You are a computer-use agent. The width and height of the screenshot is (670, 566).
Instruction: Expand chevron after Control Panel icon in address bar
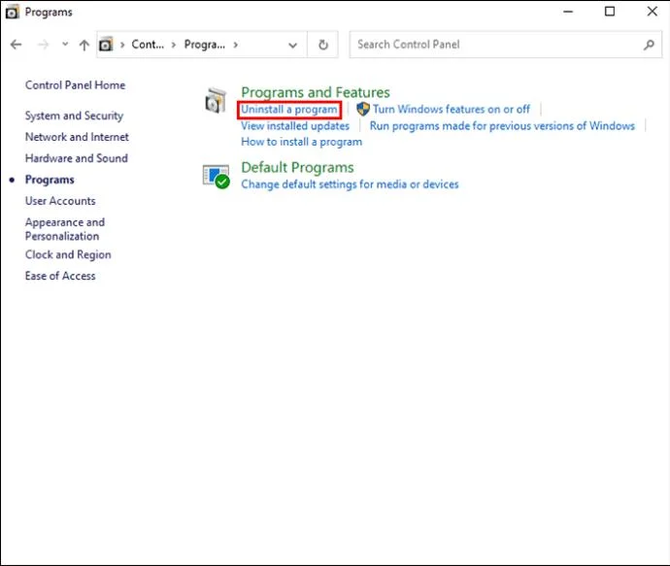122,45
